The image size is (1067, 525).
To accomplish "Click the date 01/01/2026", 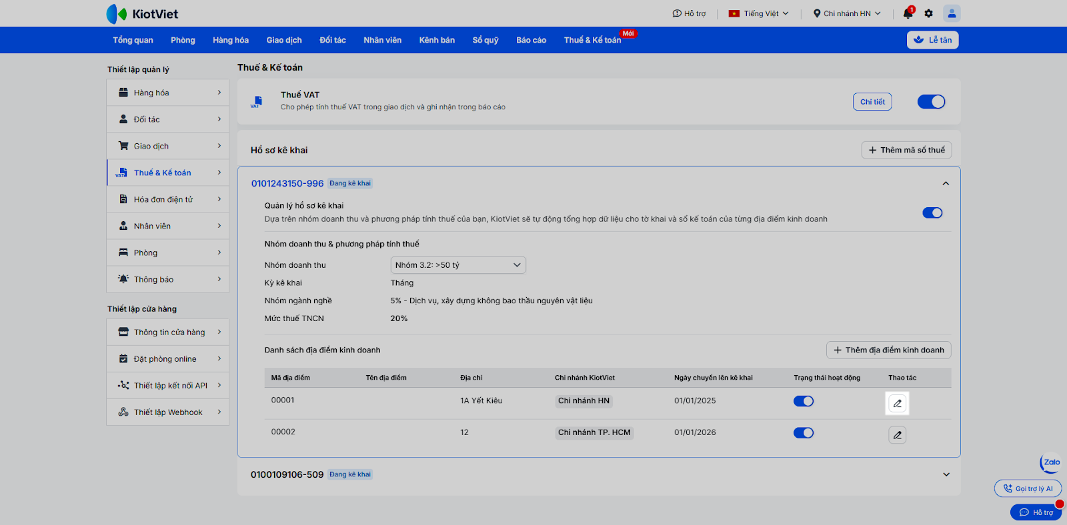I will [x=695, y=432].
